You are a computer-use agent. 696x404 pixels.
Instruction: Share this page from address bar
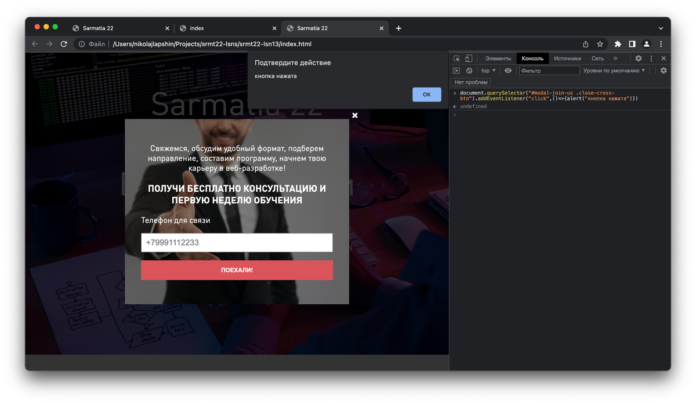pos(586,44)
